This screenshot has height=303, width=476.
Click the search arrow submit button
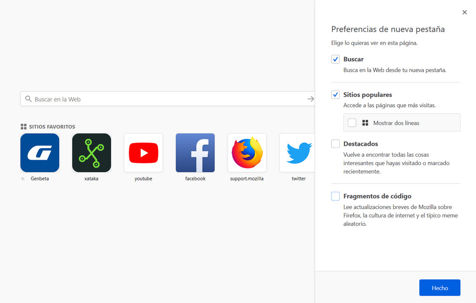pos(311,99)
